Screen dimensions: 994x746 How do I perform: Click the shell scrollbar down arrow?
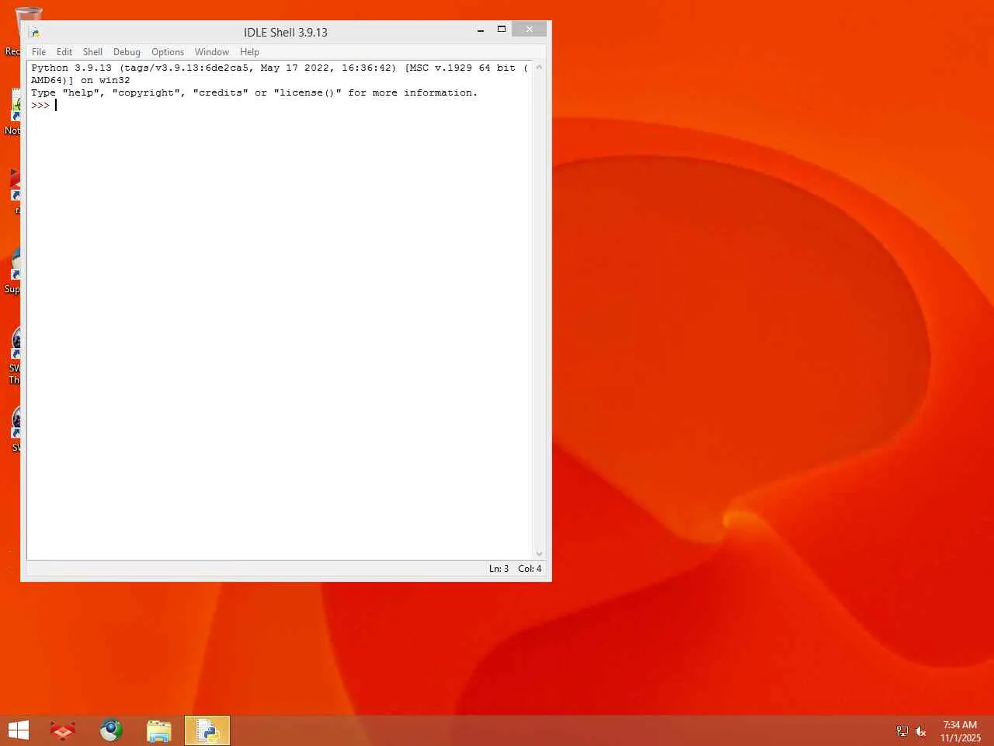pyautogui.click(x=539, y=554)
